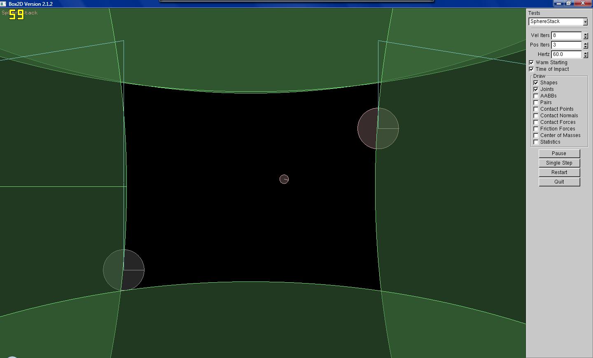Click the Single Step button
593x358 pixels.
559,163
